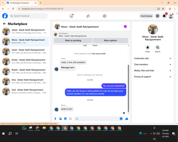The image size is (178, 142).
Task: Open the Said conversation
Action: click(x=25, y=91)
